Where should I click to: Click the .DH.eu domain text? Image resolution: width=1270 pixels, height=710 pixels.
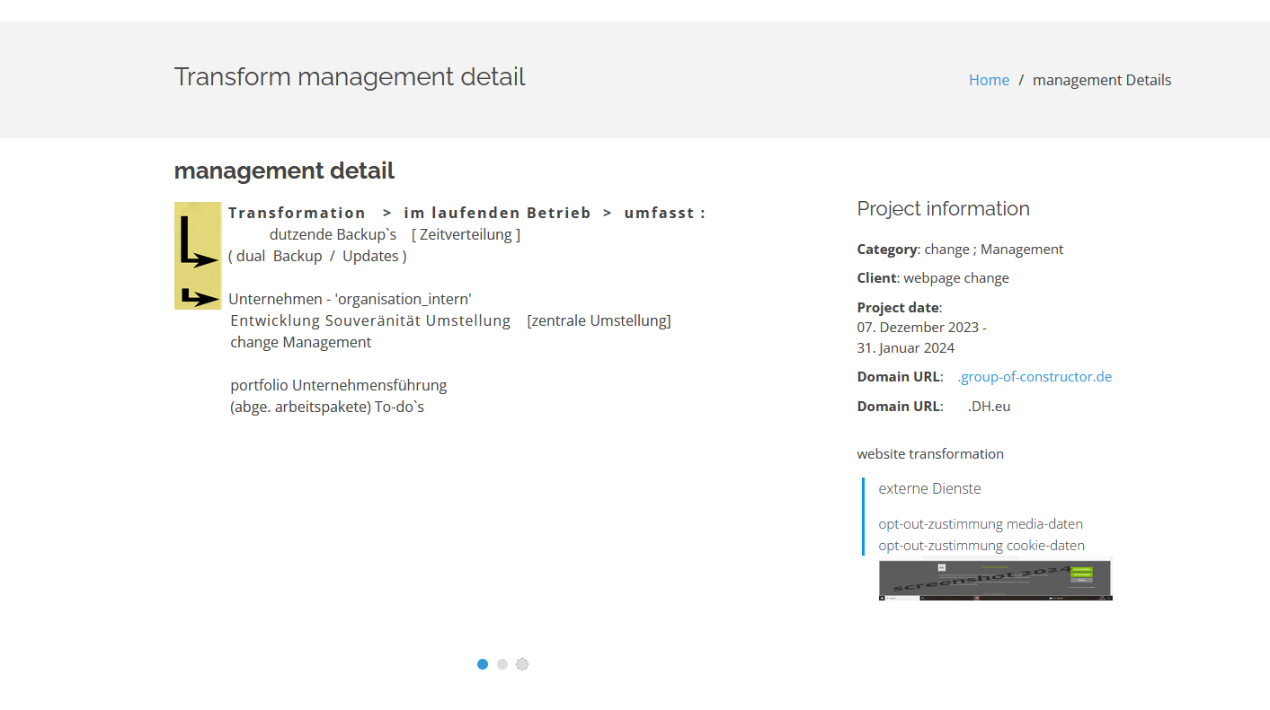click(x=989, y=407)
